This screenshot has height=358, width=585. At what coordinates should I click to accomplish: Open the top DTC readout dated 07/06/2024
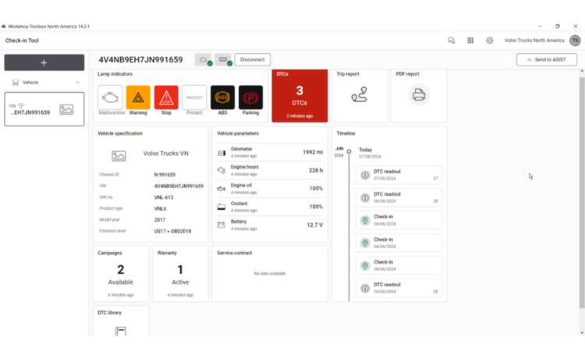click(x=399, y=175)
